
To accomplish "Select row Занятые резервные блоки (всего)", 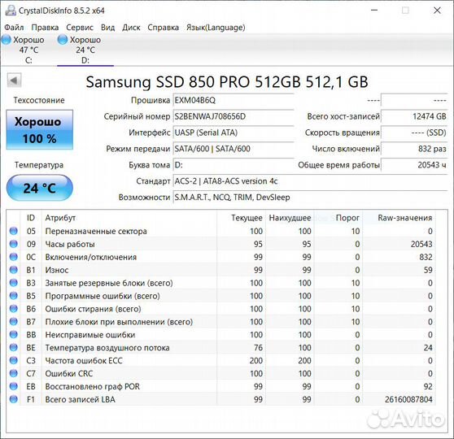I will (x=221, y=283).
